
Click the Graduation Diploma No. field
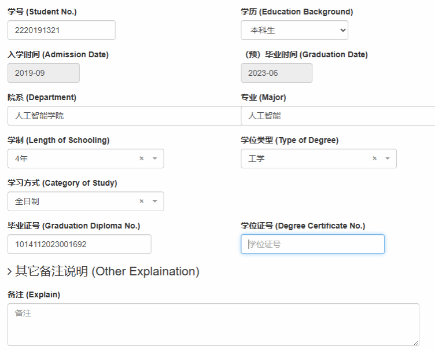click(x=79, y=244)
